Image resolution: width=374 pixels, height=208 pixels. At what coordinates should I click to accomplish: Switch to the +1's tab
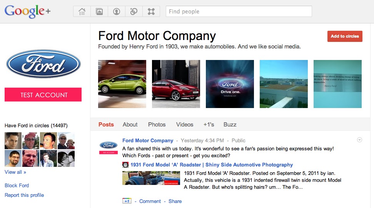(x=209, y=125)
